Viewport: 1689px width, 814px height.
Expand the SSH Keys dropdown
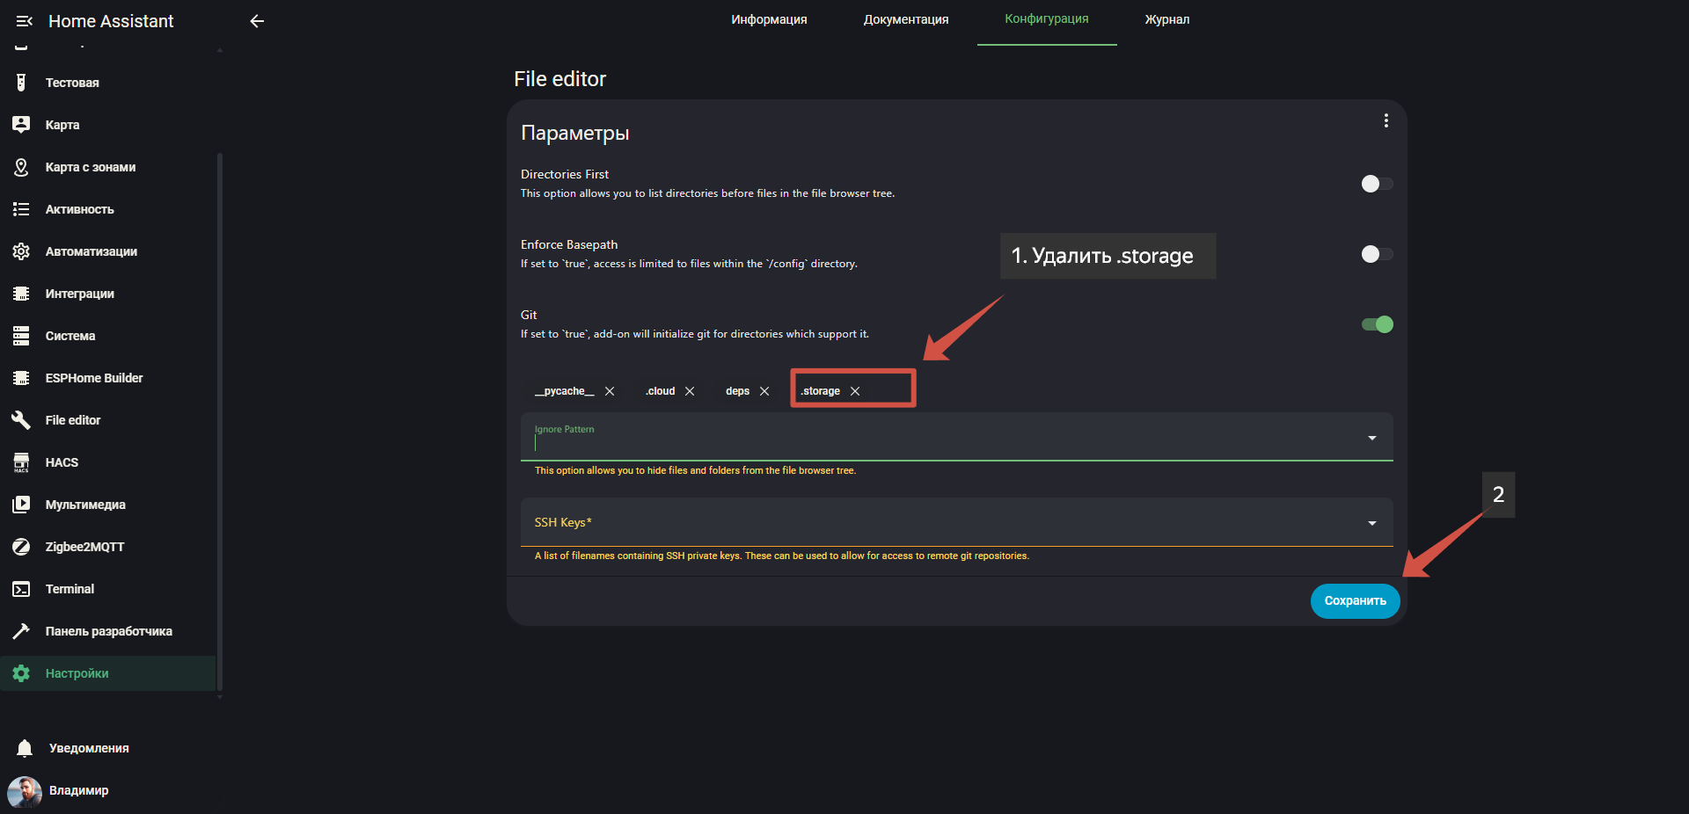pos(1371,523)
